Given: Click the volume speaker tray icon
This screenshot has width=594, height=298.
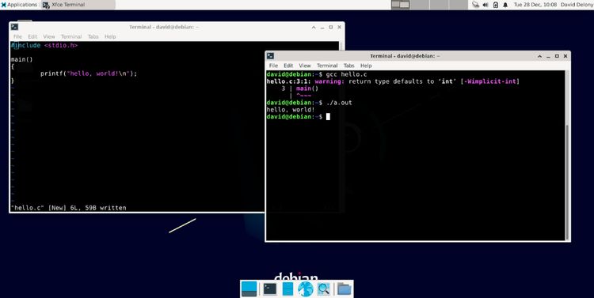Looking at the screenshot, I should pyautogui.click(x=485, y=5).
